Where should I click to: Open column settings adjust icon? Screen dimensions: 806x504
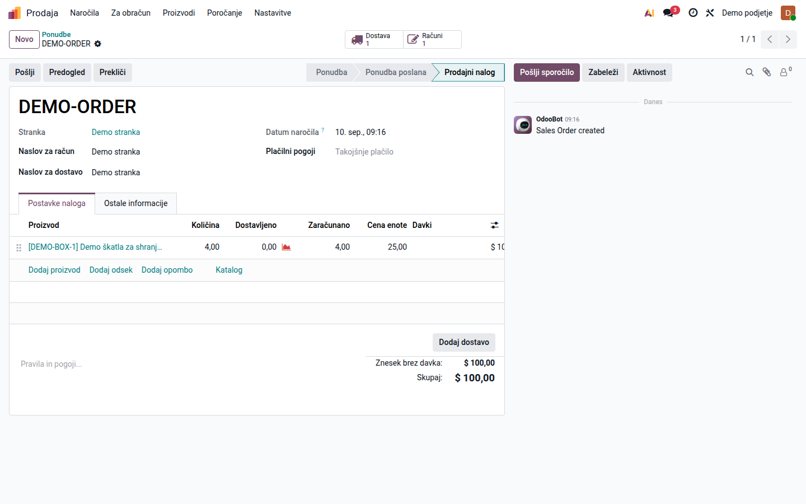pos(495,225)
